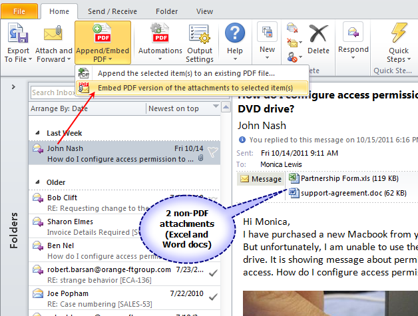Click the mail icon for Joe Popham
418x316 pixels.
38,293
